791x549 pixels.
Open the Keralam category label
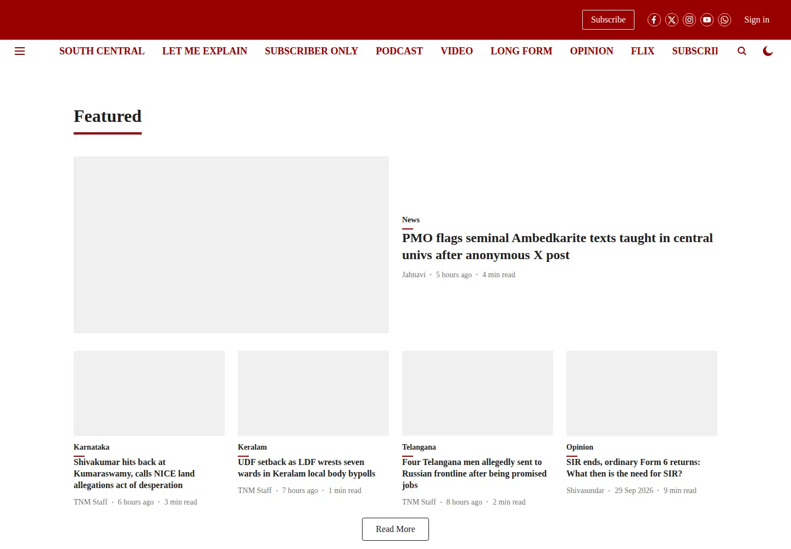tap(252, 447)
